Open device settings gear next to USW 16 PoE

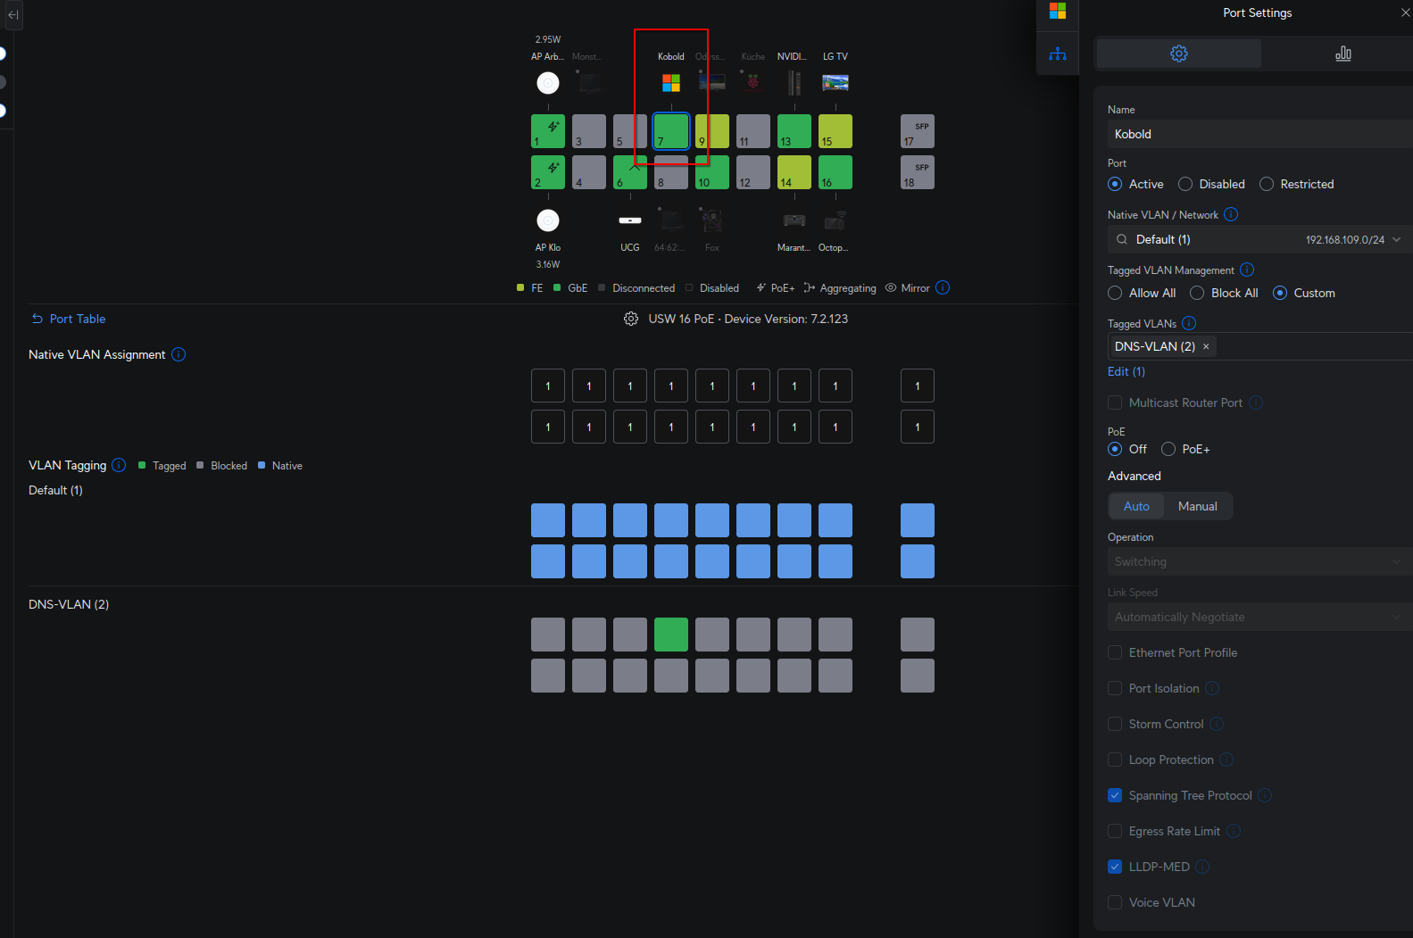point(631,319)
